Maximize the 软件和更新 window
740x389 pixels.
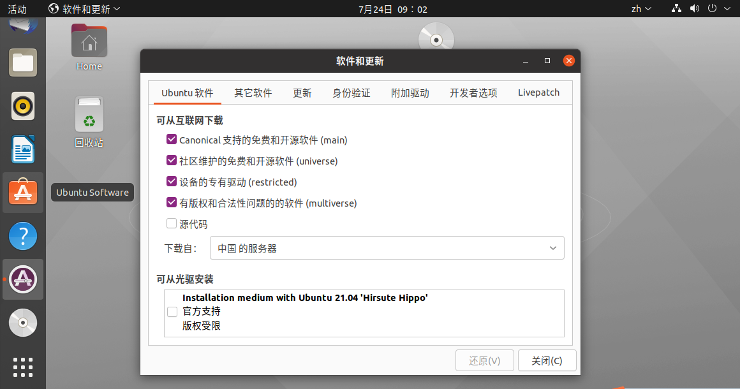(x=547, y=61)
